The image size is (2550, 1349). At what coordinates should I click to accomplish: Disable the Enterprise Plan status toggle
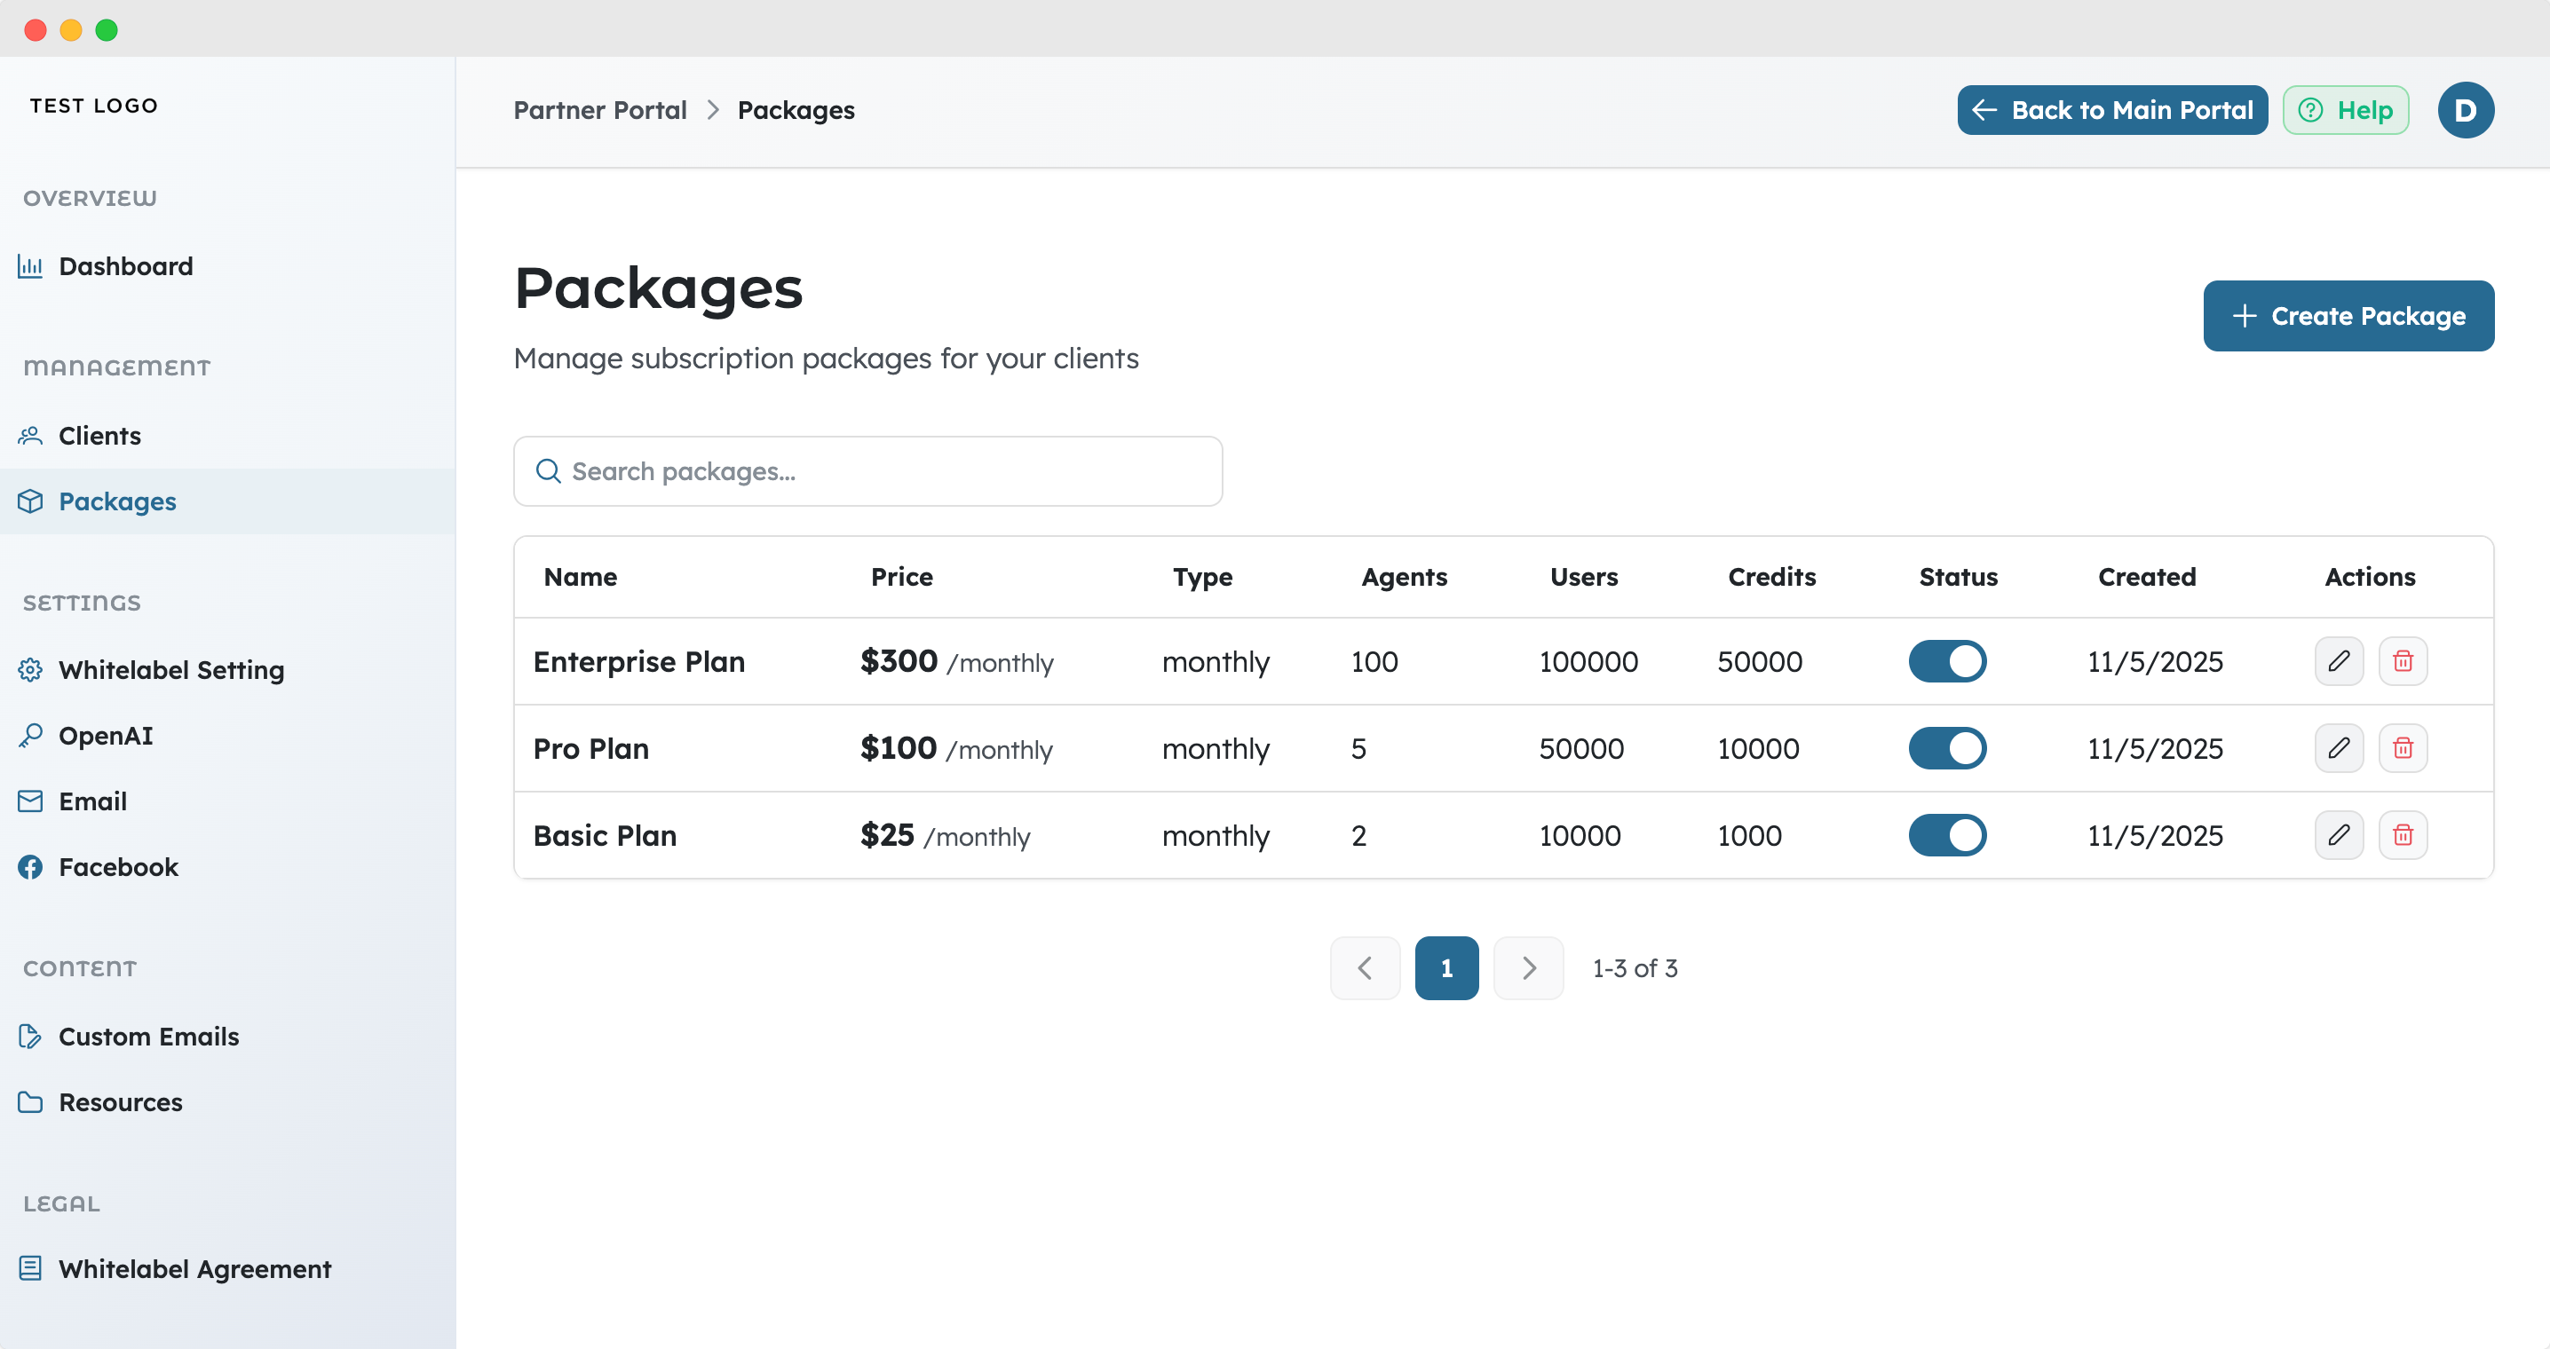(1946, 661)
